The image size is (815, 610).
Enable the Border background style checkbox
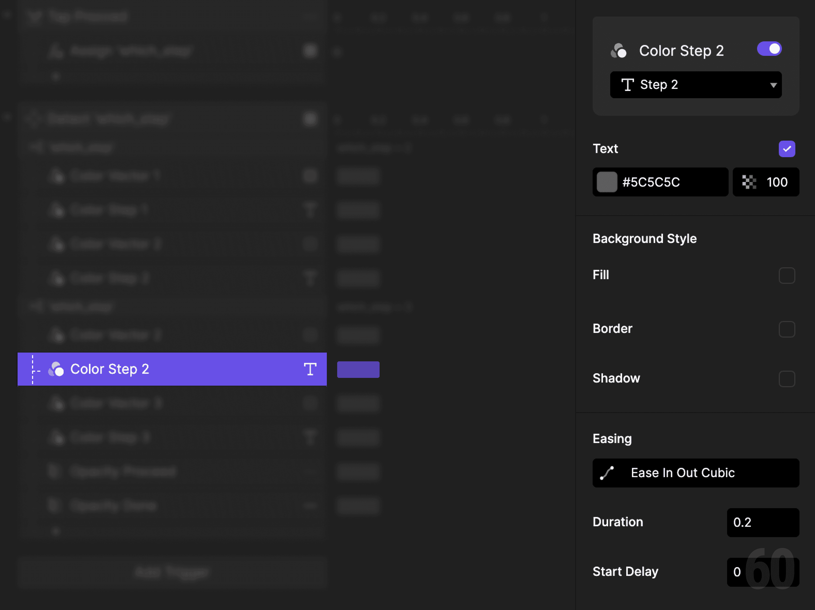pyautogui.click(x=787, y=330)
